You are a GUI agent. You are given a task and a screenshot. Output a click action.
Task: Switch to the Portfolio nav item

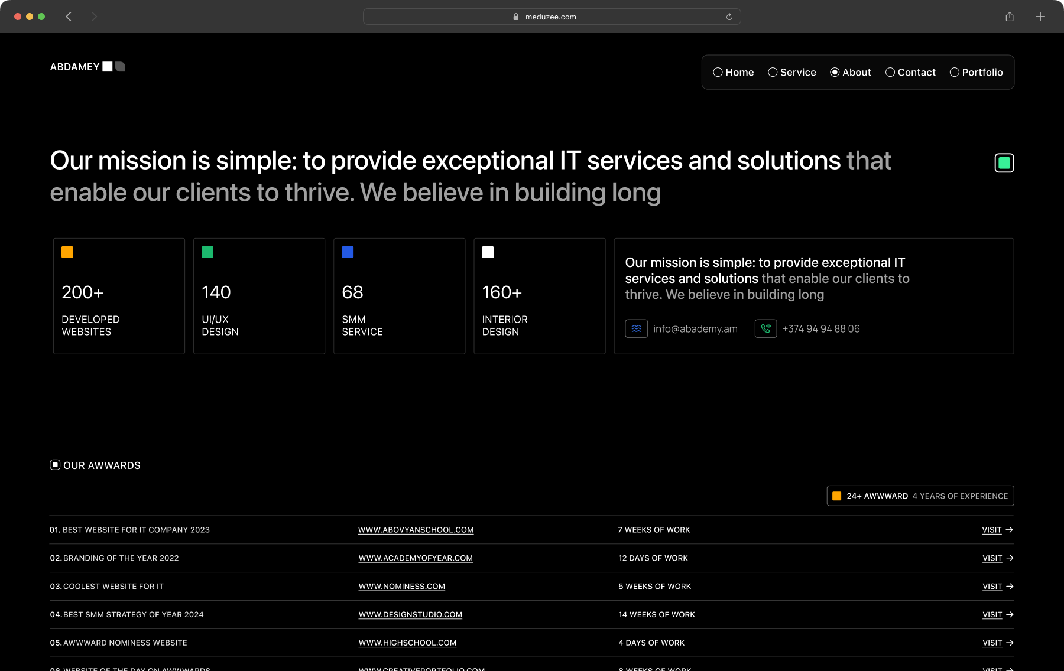click(x=976, y=72)
